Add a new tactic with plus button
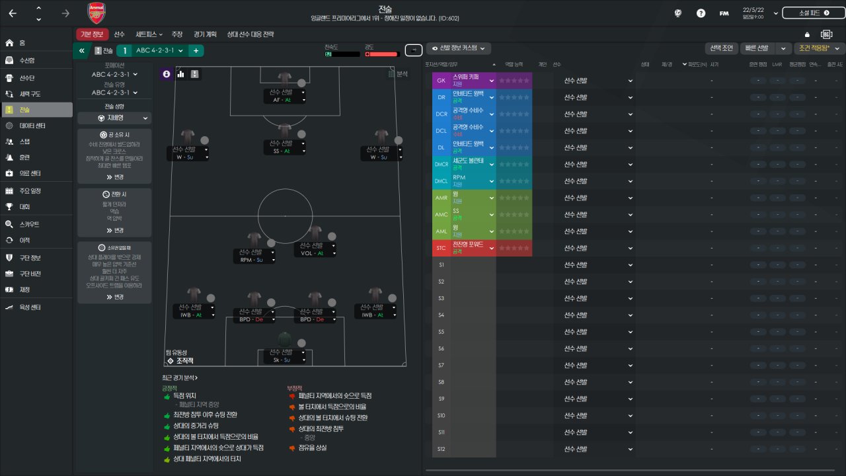Screen dimensions: 846x476 point(196,50)
